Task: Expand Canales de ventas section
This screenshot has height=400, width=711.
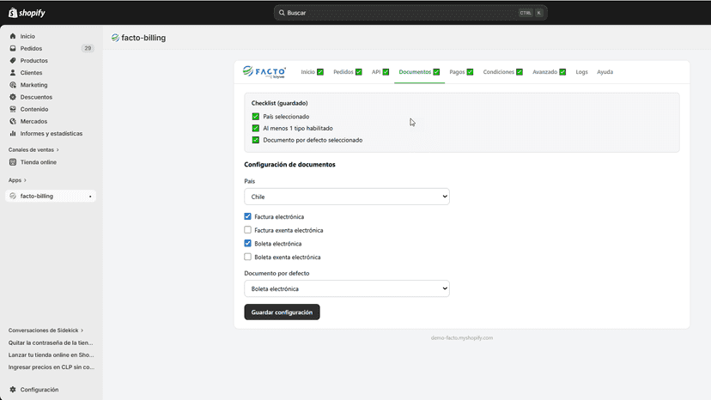Action: 33,149
